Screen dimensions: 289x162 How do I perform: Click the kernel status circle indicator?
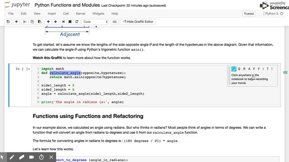click(282, 13)
